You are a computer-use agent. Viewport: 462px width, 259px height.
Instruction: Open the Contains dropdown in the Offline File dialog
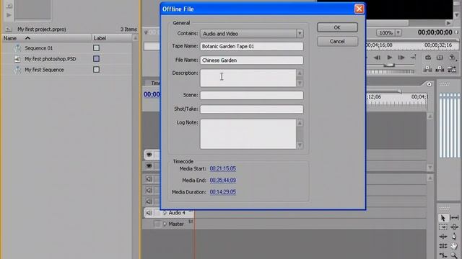pos(300,34)
